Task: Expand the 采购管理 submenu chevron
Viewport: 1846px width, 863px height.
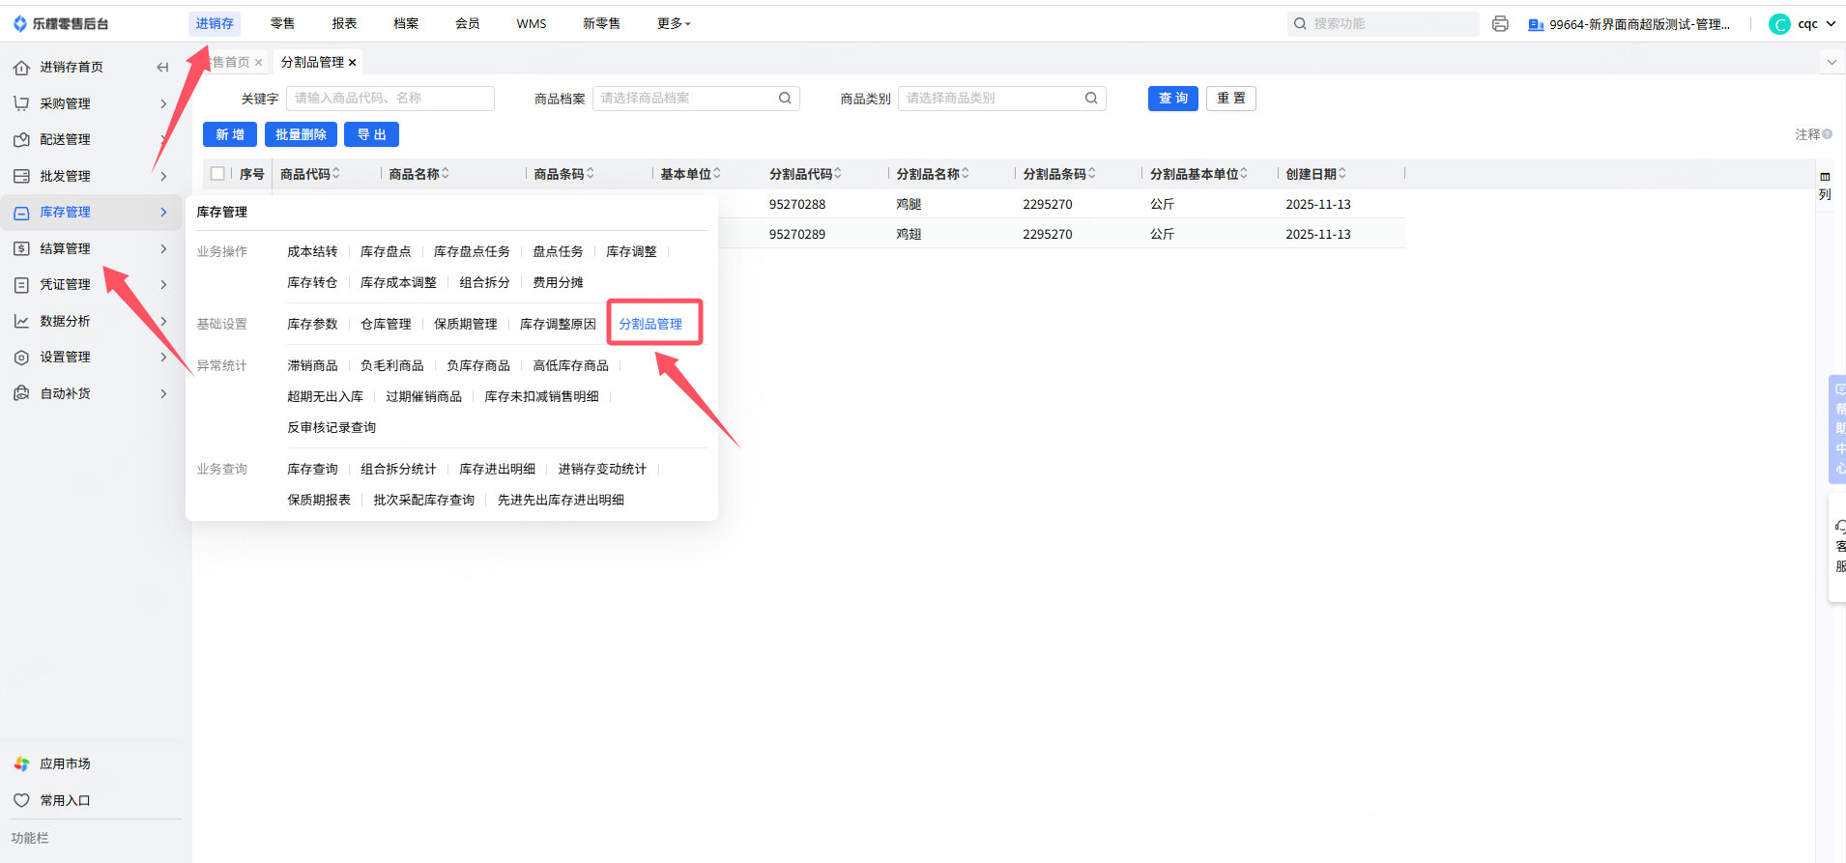Action: [x=163, y=103]
